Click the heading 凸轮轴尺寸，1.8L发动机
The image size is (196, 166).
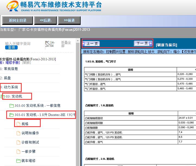point(99,105)
